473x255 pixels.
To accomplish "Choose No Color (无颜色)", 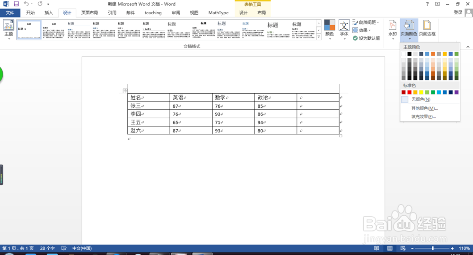I will 430,99.
